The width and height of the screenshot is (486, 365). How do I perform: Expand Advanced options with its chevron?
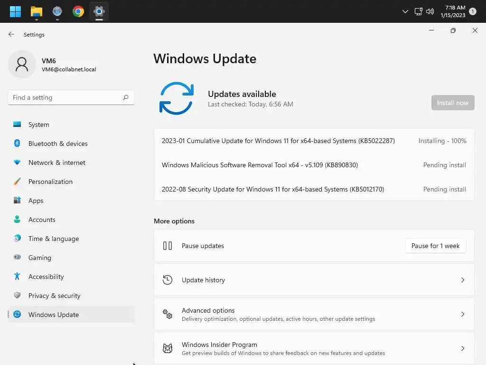tap(463, 314)
